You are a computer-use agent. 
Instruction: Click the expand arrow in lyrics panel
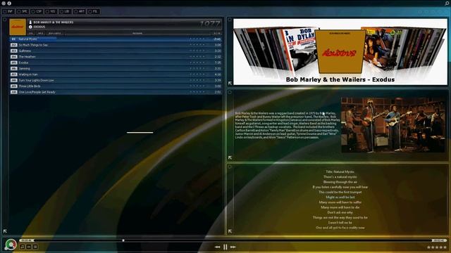230,231
